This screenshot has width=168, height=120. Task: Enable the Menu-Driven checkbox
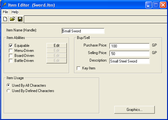tap(11, 51)
